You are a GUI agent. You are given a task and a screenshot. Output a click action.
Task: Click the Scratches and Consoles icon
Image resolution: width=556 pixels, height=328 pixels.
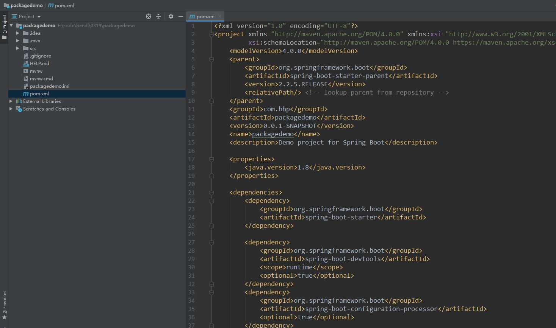click(x=19, y=109)
